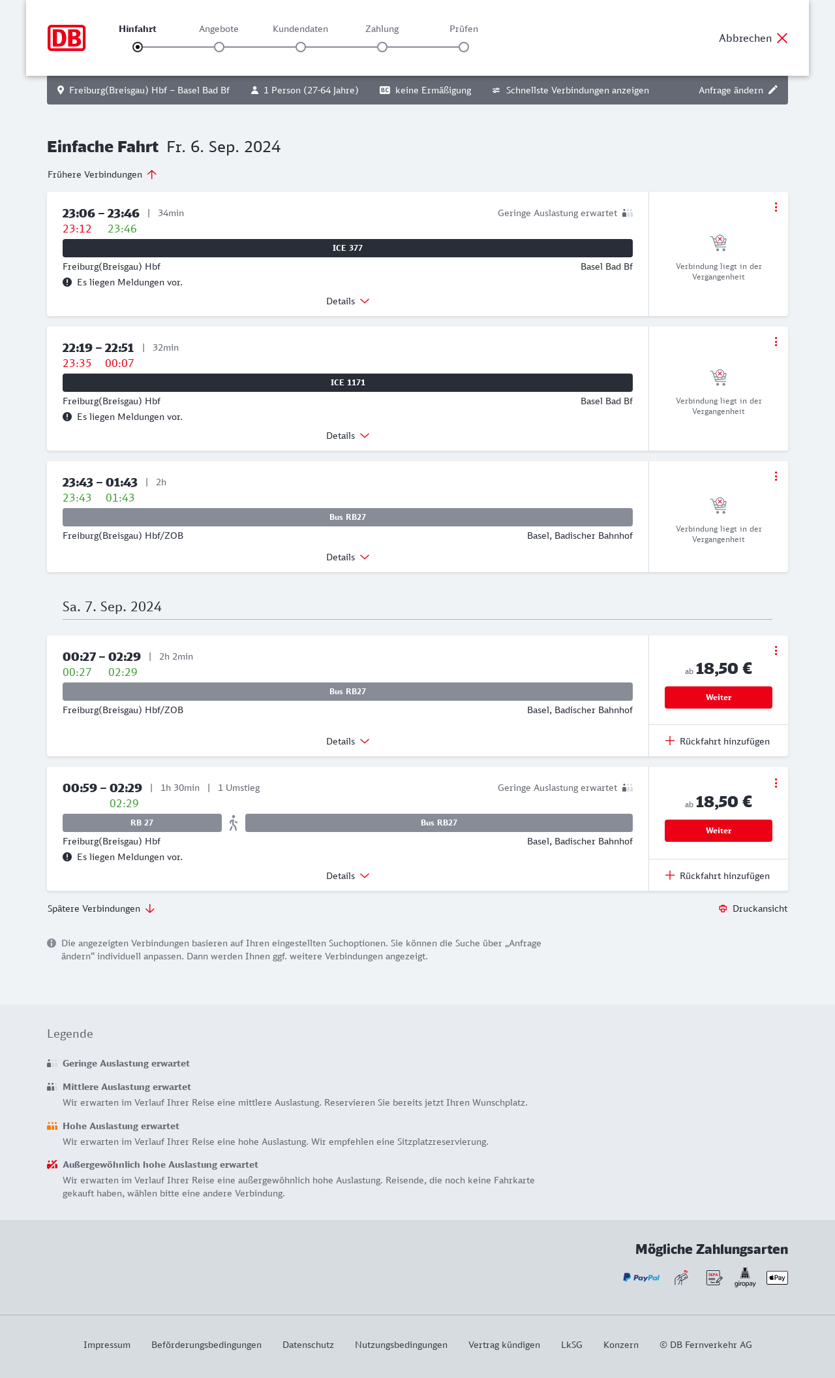Click the pencil icon next to Anfrage ändern
Screen dimensions: 835x1378
[773, 90]
